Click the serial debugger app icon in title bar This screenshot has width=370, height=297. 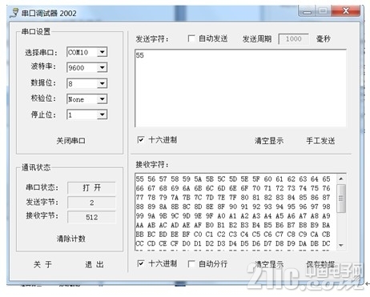(x=14, y=13)
